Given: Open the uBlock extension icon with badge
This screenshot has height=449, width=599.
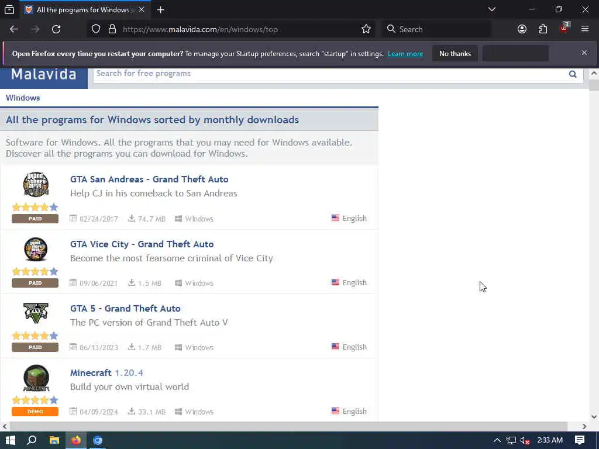Looking at the screenshot, I should [x=564, y=29].
